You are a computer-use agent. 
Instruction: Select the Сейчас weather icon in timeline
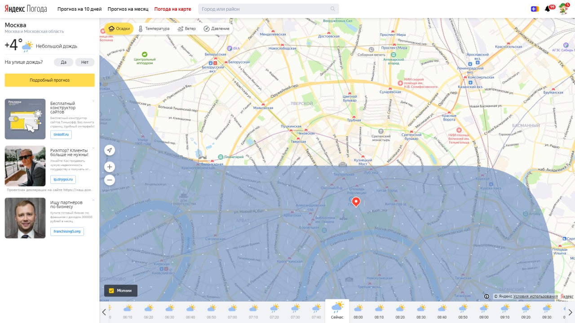pos(337,308)
